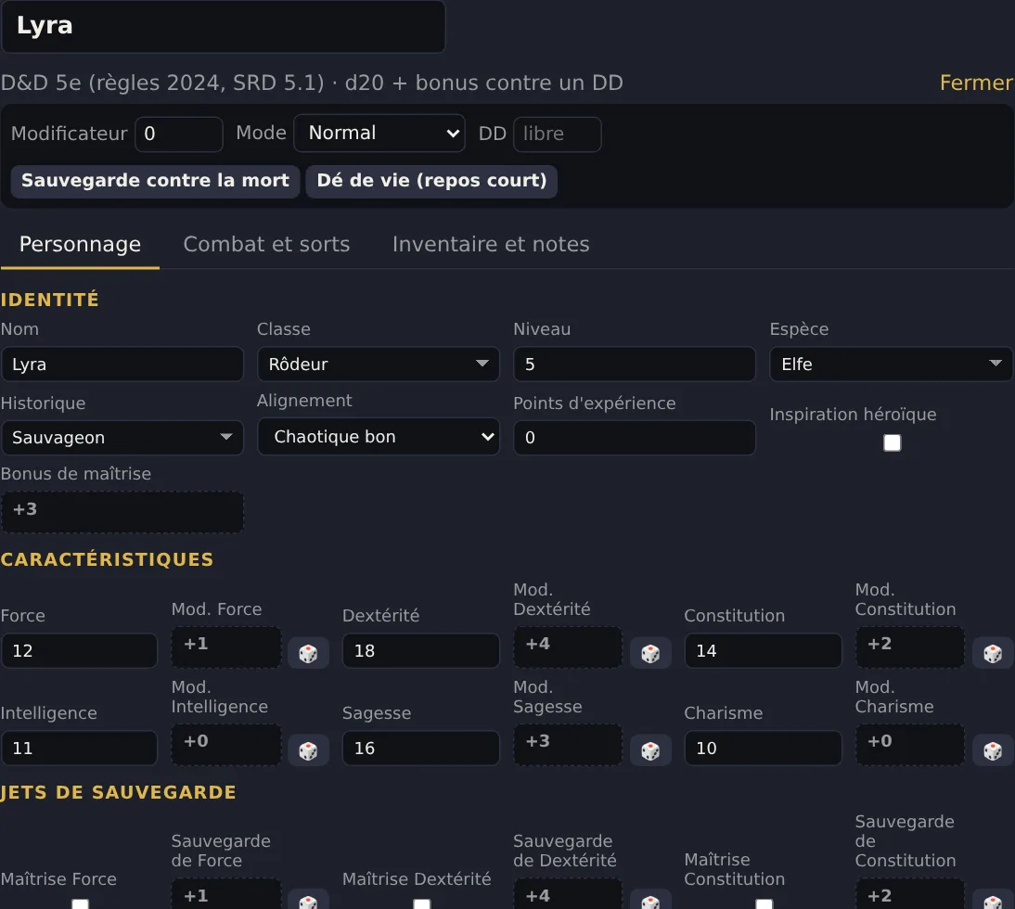
Task: Roll the Mod. Intelligence dice icon
Action: [308, 750]
